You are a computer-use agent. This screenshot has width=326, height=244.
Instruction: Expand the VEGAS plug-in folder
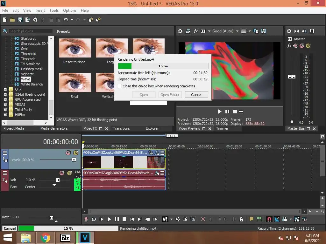click(x=5, y=105)
